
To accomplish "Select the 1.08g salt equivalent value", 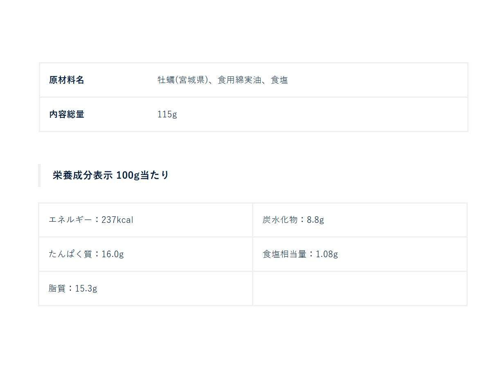I will pos(327,254).
